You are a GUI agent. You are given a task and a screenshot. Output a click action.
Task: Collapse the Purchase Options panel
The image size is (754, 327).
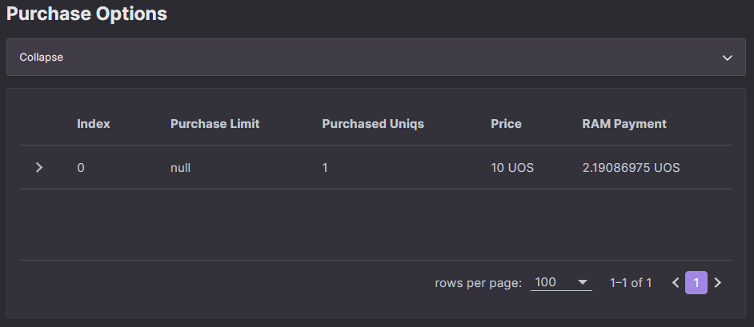tap(376, 57)
